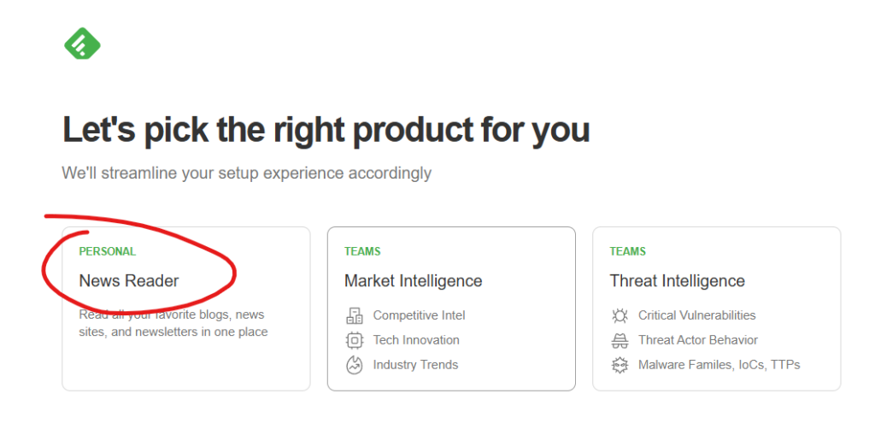Click the Malware Familes gear-bug icon
This screenshot has height=429, width=875.
click(x=620, y=365)
